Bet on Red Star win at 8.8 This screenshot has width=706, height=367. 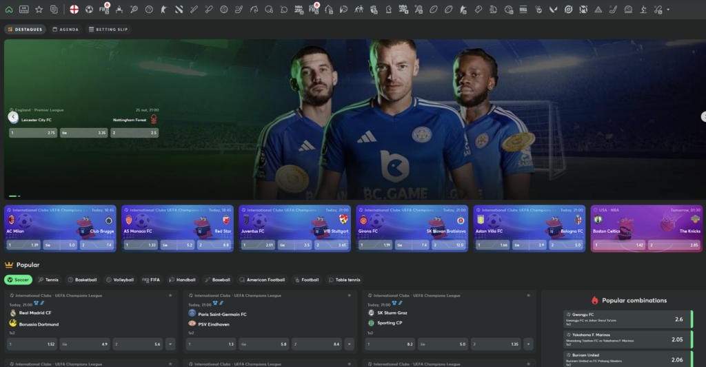point(214,245)
